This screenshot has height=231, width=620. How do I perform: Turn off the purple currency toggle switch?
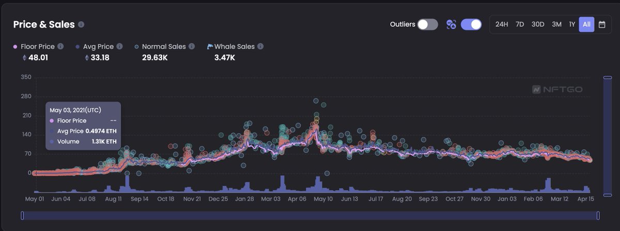pos(471,24)
